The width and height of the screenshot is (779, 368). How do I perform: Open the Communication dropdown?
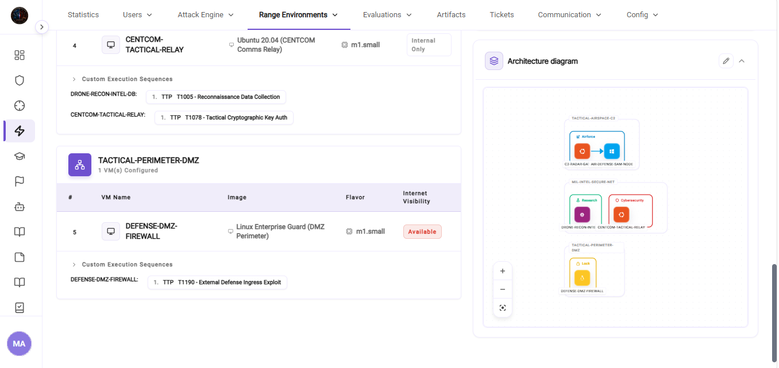(570, 15)
